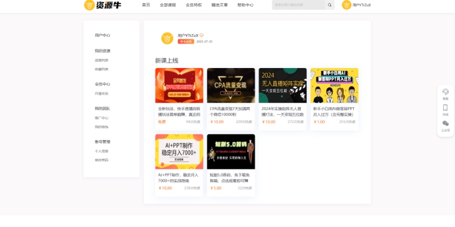Click the search magnifier icon
This screenshot has width=455, height=227.
[330, 5]
